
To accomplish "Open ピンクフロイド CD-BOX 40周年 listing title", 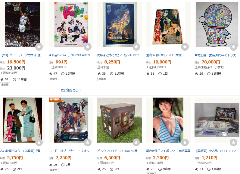I will [x=119, y=151].
